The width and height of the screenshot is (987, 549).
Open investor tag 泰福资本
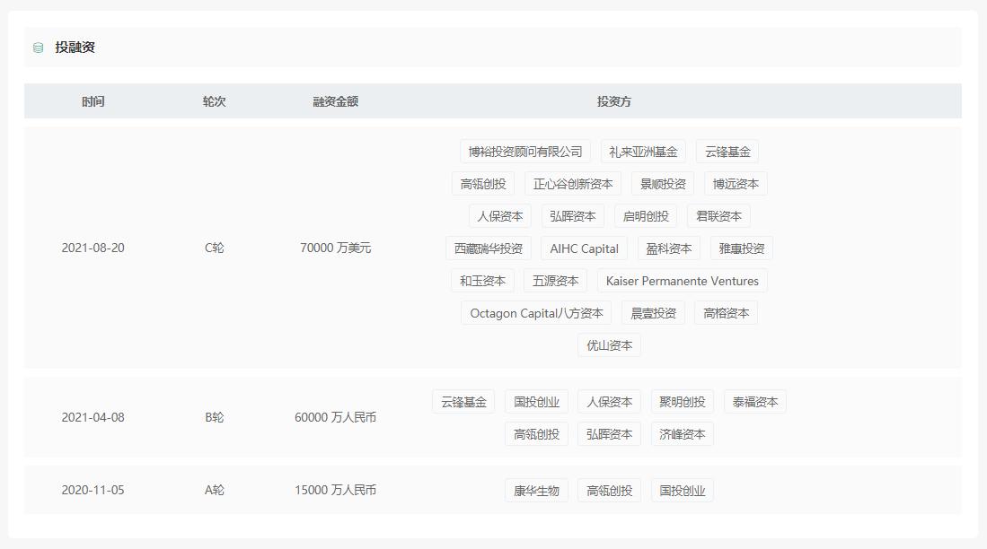click(754, 402)
